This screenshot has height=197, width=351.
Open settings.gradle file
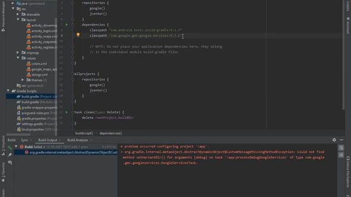pos(37,124)
